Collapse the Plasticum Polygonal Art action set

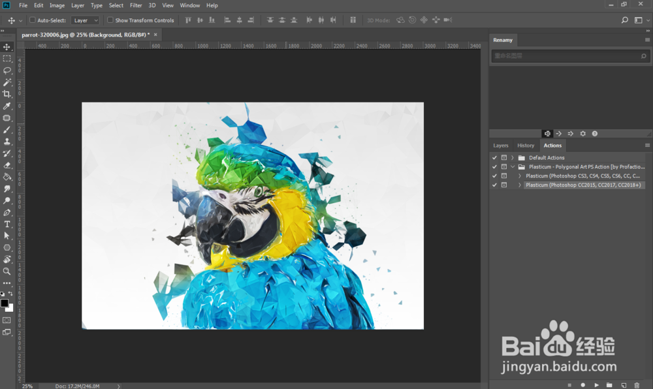pyautogui.click(x=513, y=167)
